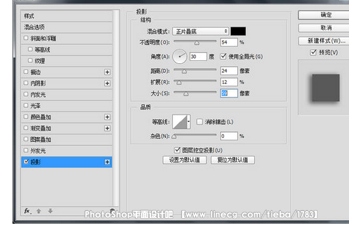
Task: Click the 不透明度 value field showing 54
Action: [x=229, y=42]
